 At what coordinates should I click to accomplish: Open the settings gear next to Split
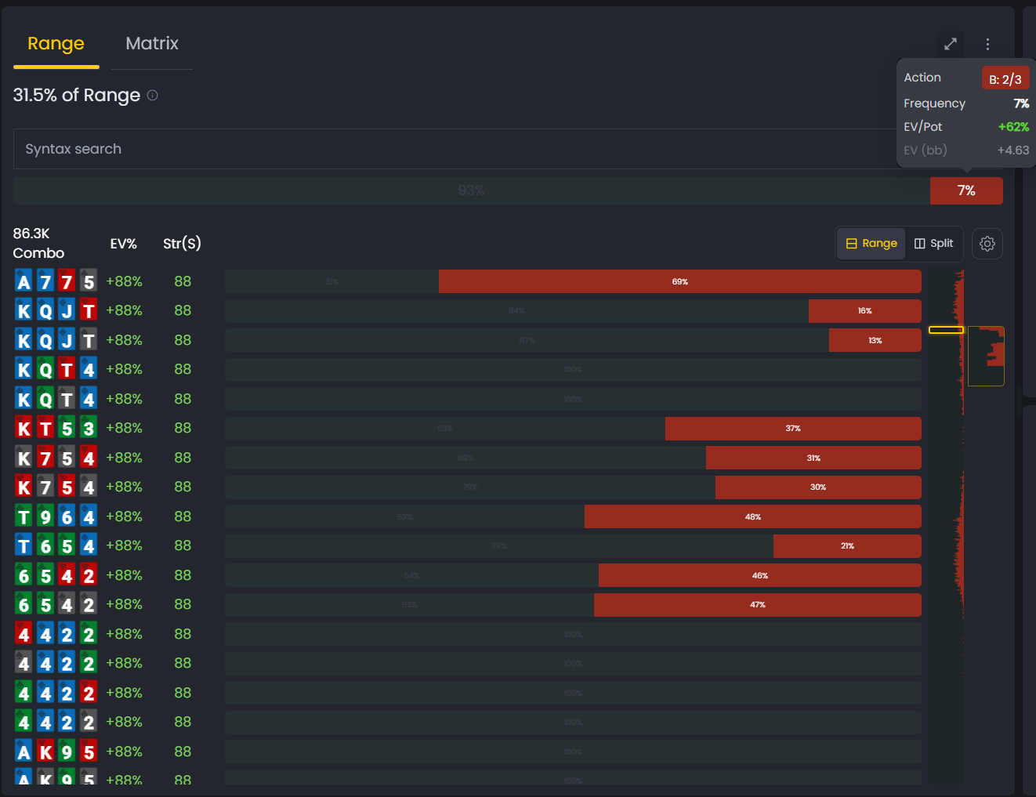(x=987, y=244)
